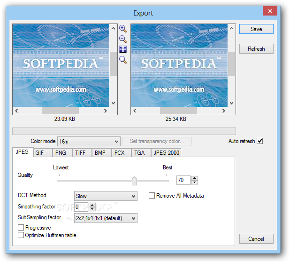Click the Save button
Screen dimensions: 290x263
point(256,29)
